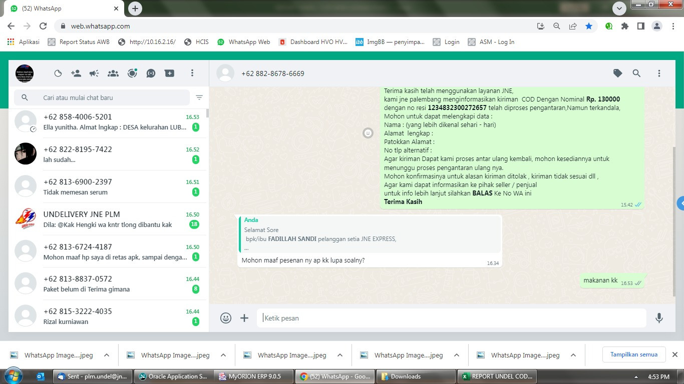Open chat +62 822-8195-7422
The image size is (684, 384).
point(109,154)
